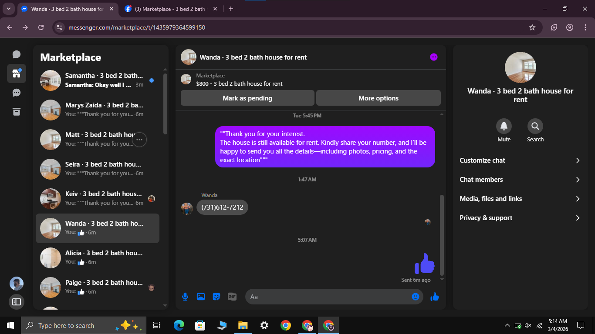This screenshot has height=334, width=595.
Task: Open Settings gear on the taskbar
Action: [264, 325]
